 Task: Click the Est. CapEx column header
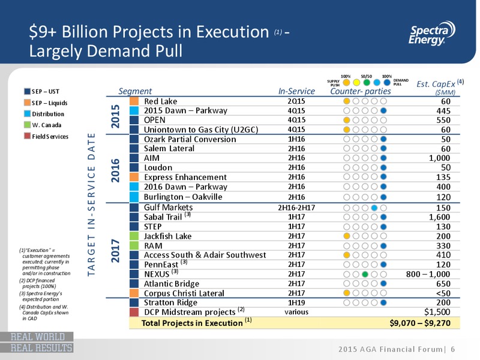click(x=440, y=86)
